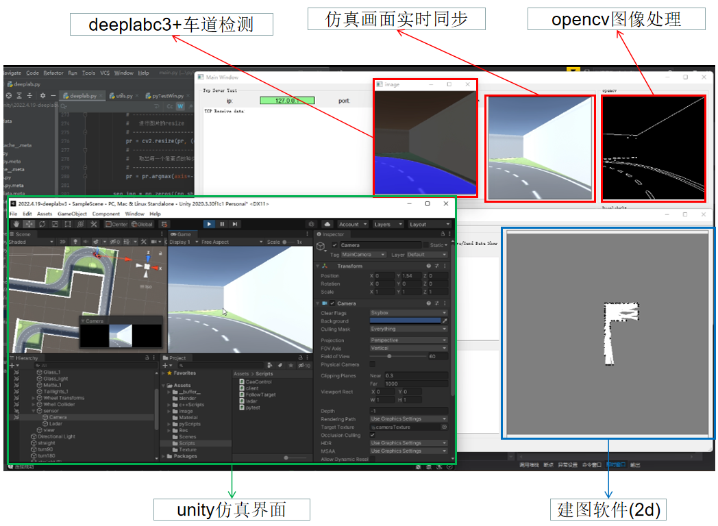
Task: Expand the sensor node in the Hierarchy
Action: pyautogui.click(x=34, y=411)
